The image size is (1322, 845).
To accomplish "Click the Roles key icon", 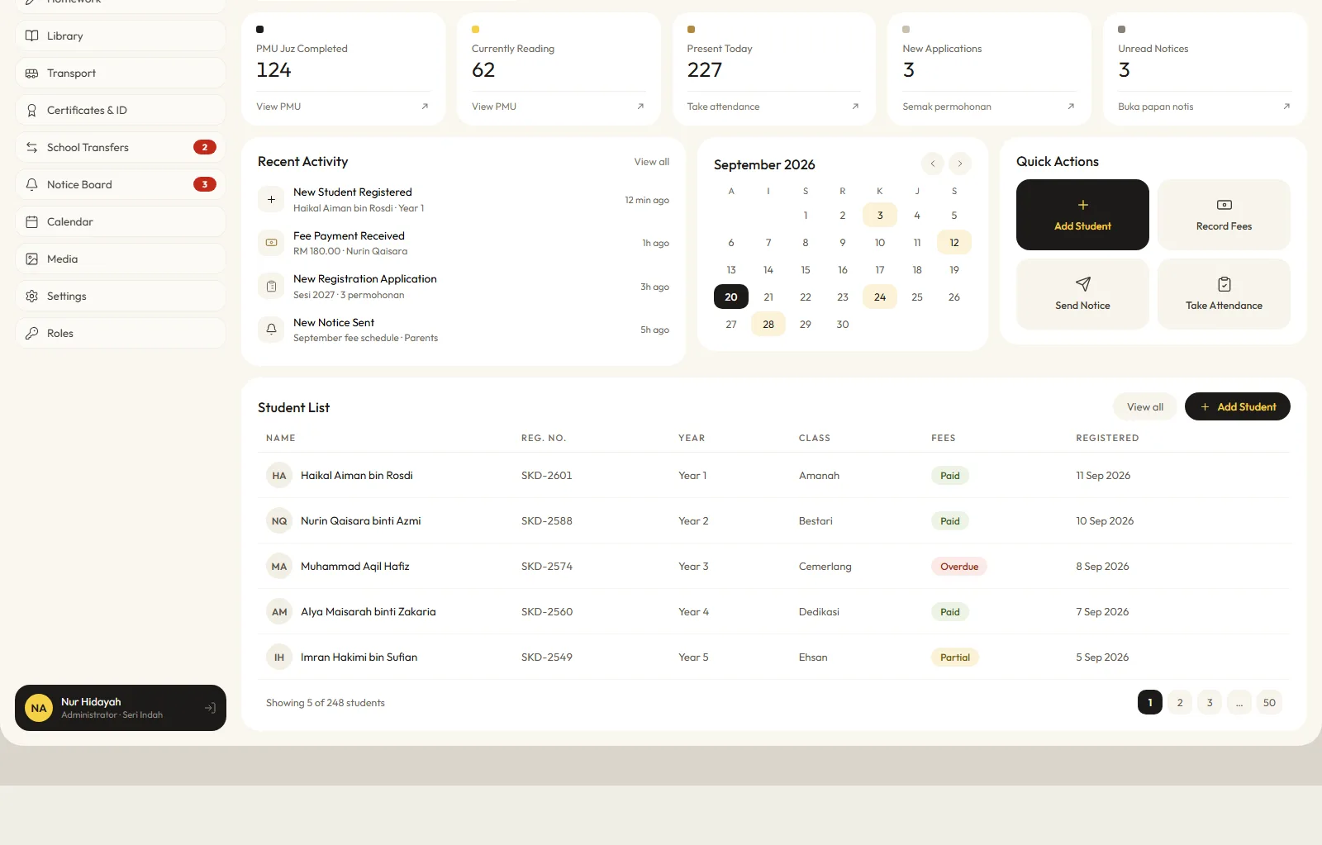I will [32, 333].
